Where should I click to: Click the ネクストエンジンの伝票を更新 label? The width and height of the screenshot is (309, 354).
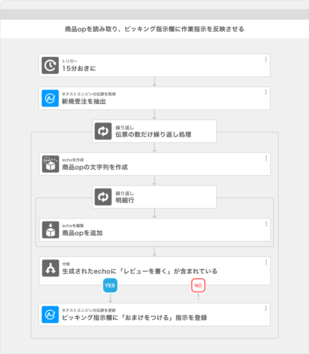[89, 310]
